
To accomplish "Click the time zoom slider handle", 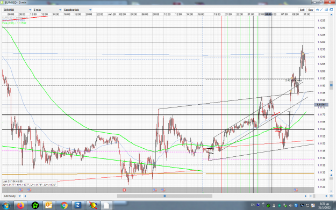I will coord(314,196).
